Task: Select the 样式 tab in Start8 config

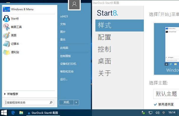Action: (119, 25)
